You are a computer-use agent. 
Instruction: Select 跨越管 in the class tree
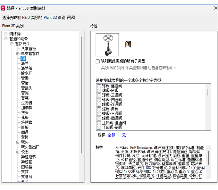pos(27,122)
